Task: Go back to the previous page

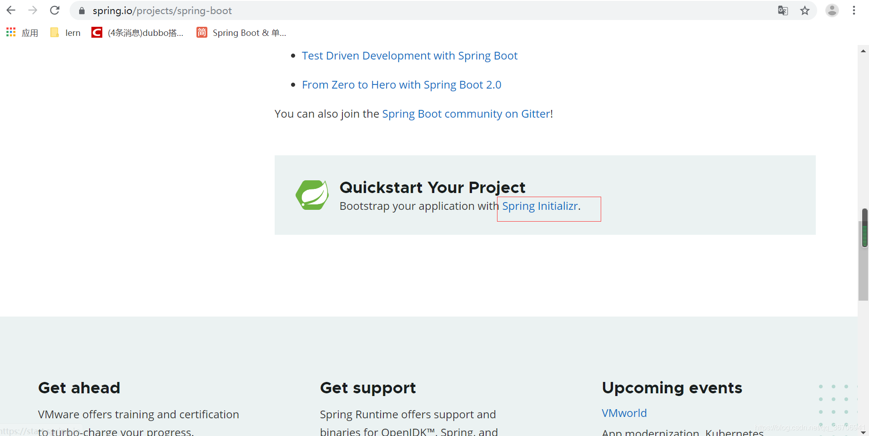Action: [11, 10]
